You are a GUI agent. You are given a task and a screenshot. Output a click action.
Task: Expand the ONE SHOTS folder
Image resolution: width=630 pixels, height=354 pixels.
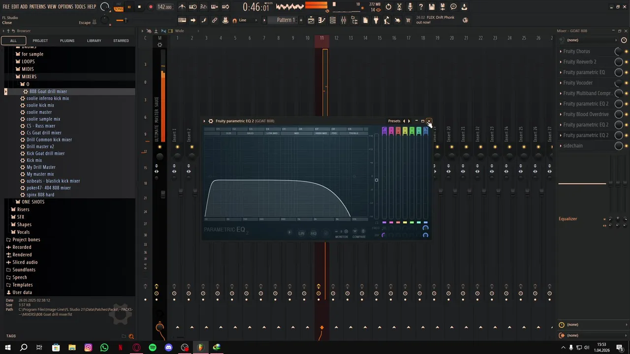tap(33, 202)
